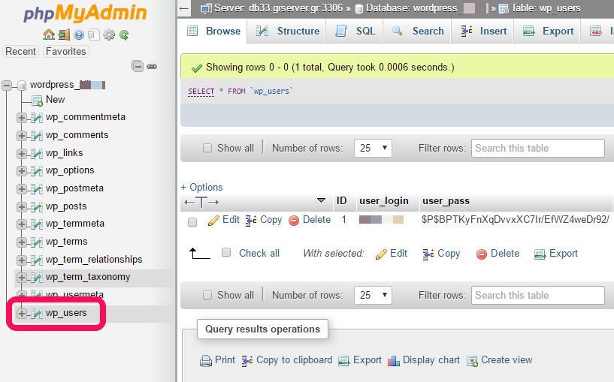
Task: Click the wp_comments table icon
Action: [36, 136]
